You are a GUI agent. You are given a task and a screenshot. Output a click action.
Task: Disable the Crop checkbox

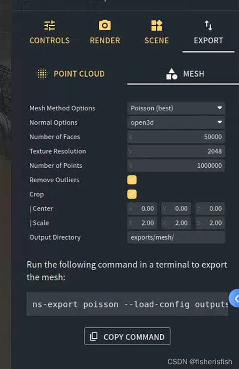pyautogui.click(x=132, y=194)
